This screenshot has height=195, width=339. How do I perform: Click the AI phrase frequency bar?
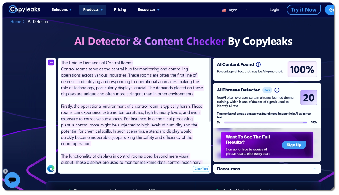pos(265,122)
